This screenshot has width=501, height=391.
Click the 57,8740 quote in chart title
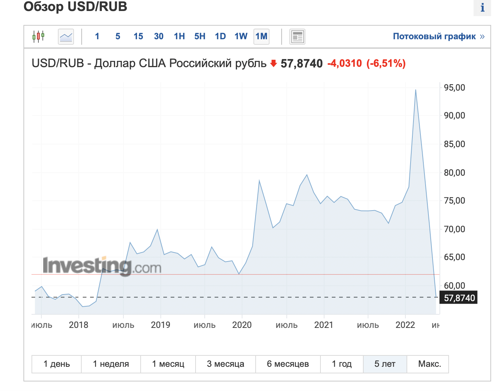301,63
